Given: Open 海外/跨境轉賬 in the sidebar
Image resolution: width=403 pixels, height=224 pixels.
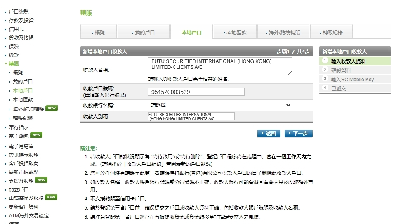Looking at the screenshot, I should pos(28,109).
